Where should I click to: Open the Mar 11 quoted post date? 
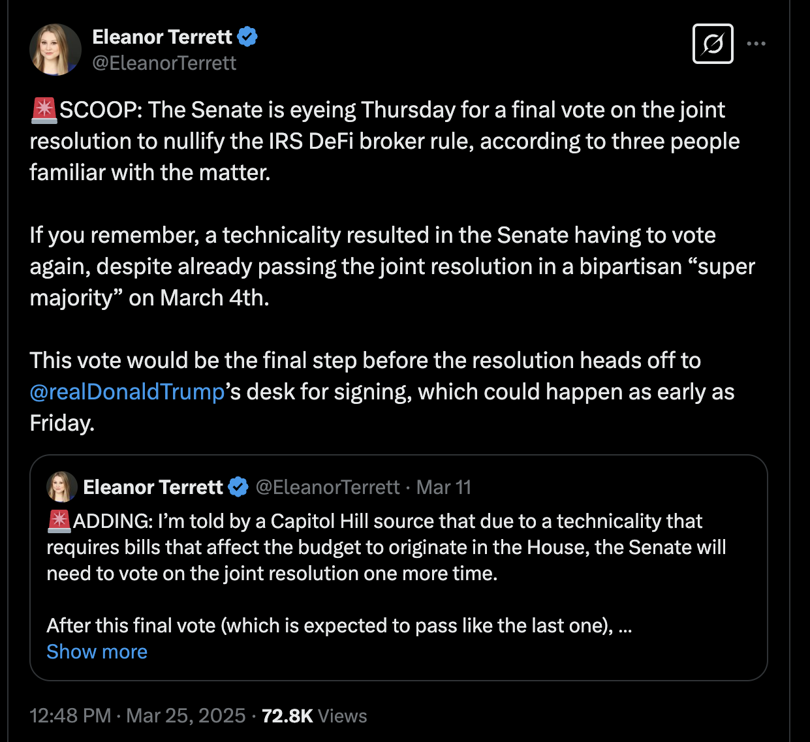click(x=444, y=487)
